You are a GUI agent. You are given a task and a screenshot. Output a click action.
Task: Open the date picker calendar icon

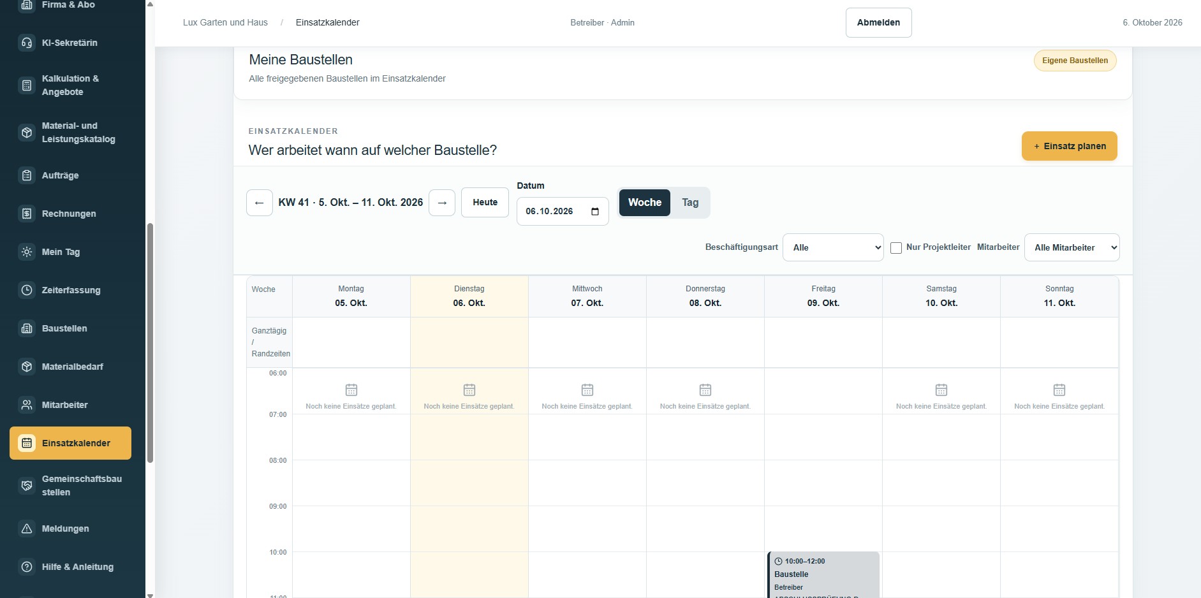595,212
